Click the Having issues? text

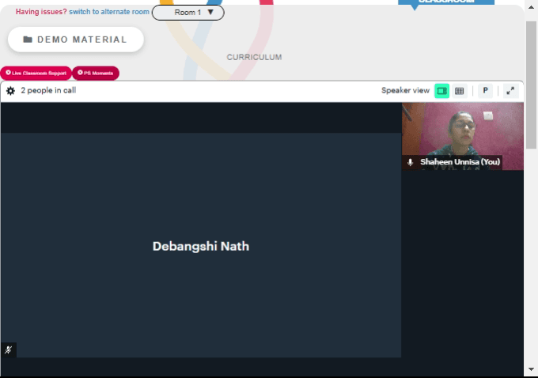click(x=41, y=12)
